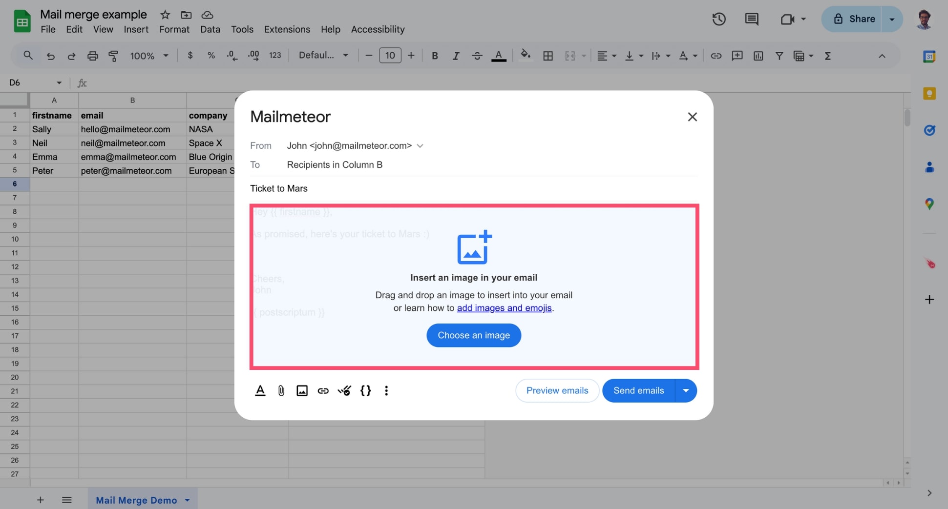Open the File menu
This screenshot has width=948, height=509.
pos(48,29)
